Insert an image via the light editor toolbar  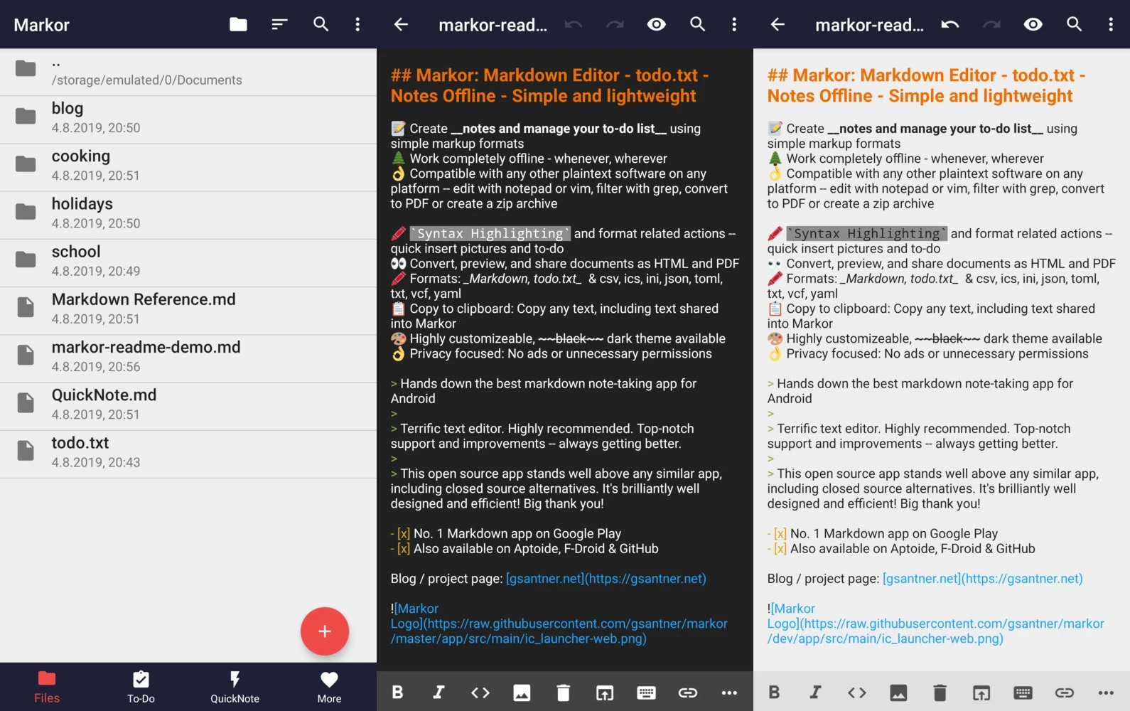(x=898, y=693)
